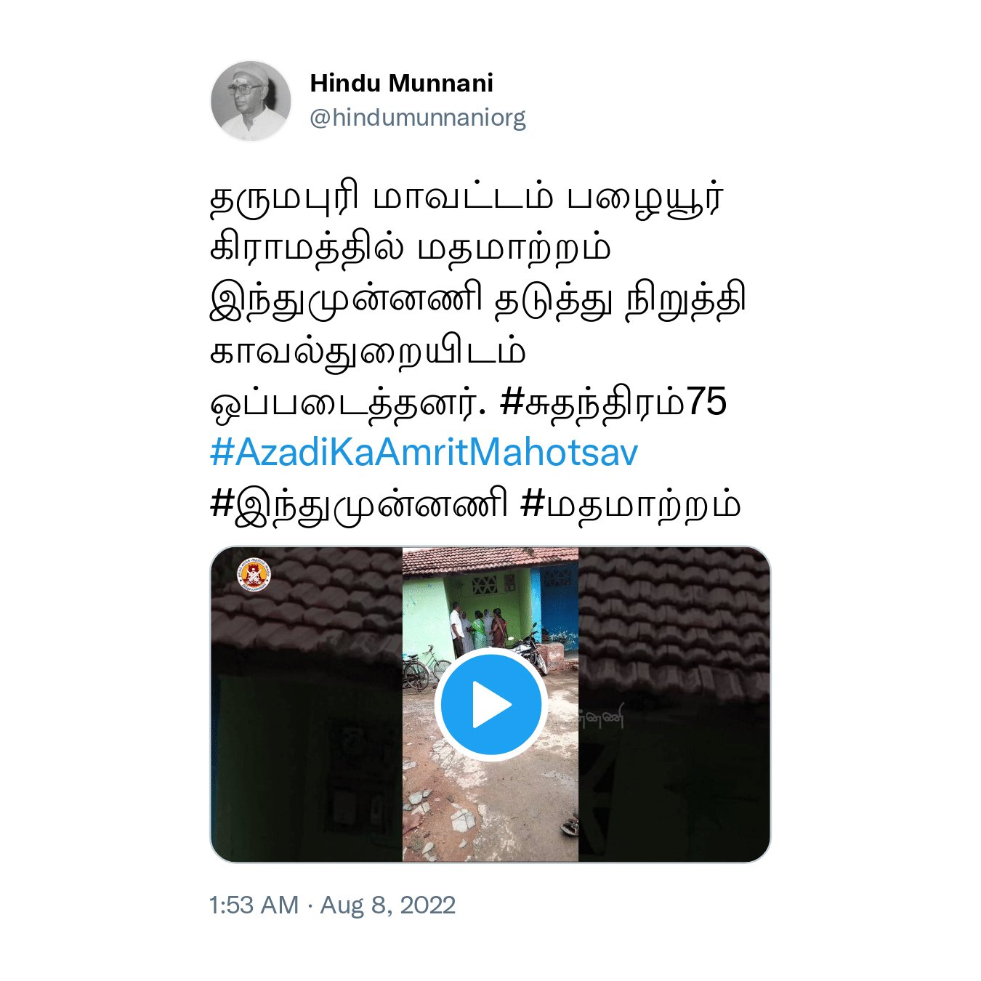Click the blurred left panel of video
Screen dimensions: 981x981
pyautogui.click(x=307, y=704)
